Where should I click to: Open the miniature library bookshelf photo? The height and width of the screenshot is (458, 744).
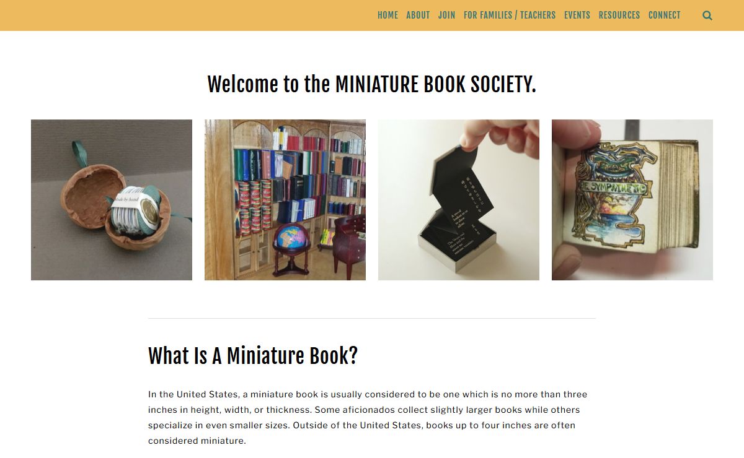pos(285,200)
